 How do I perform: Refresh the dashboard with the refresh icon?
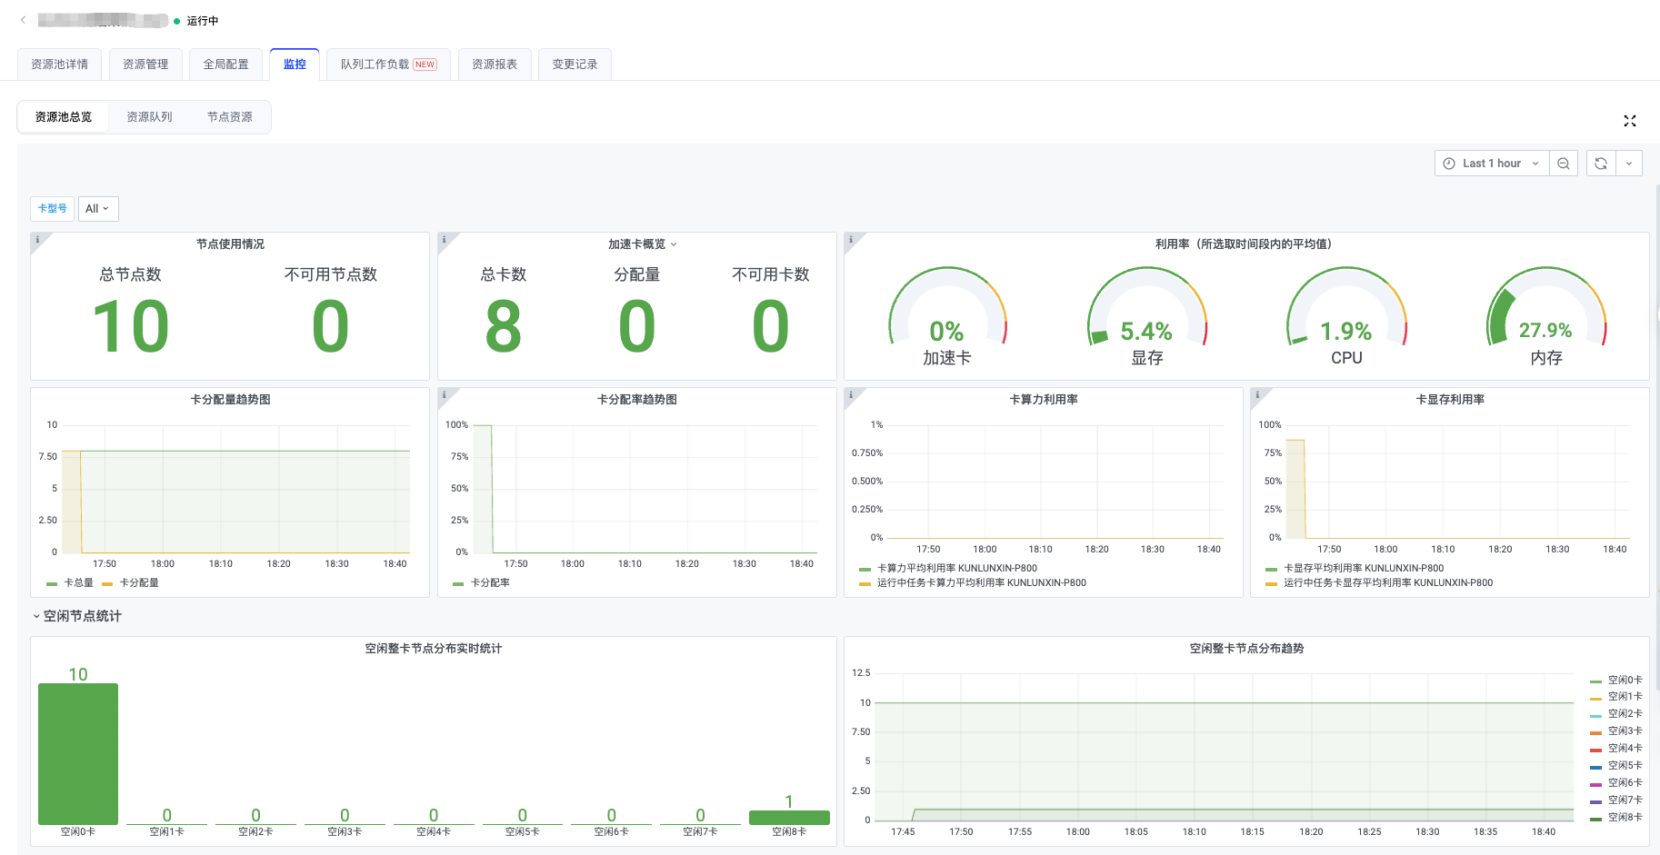coord(1600,164)
